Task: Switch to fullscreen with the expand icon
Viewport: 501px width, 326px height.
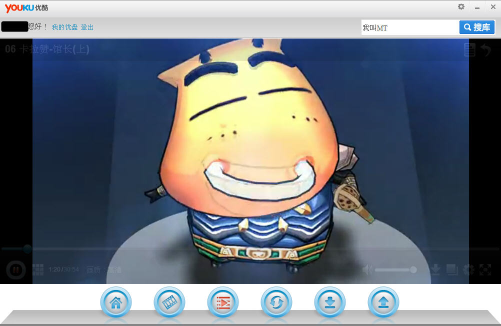Action: click(485, 269)
